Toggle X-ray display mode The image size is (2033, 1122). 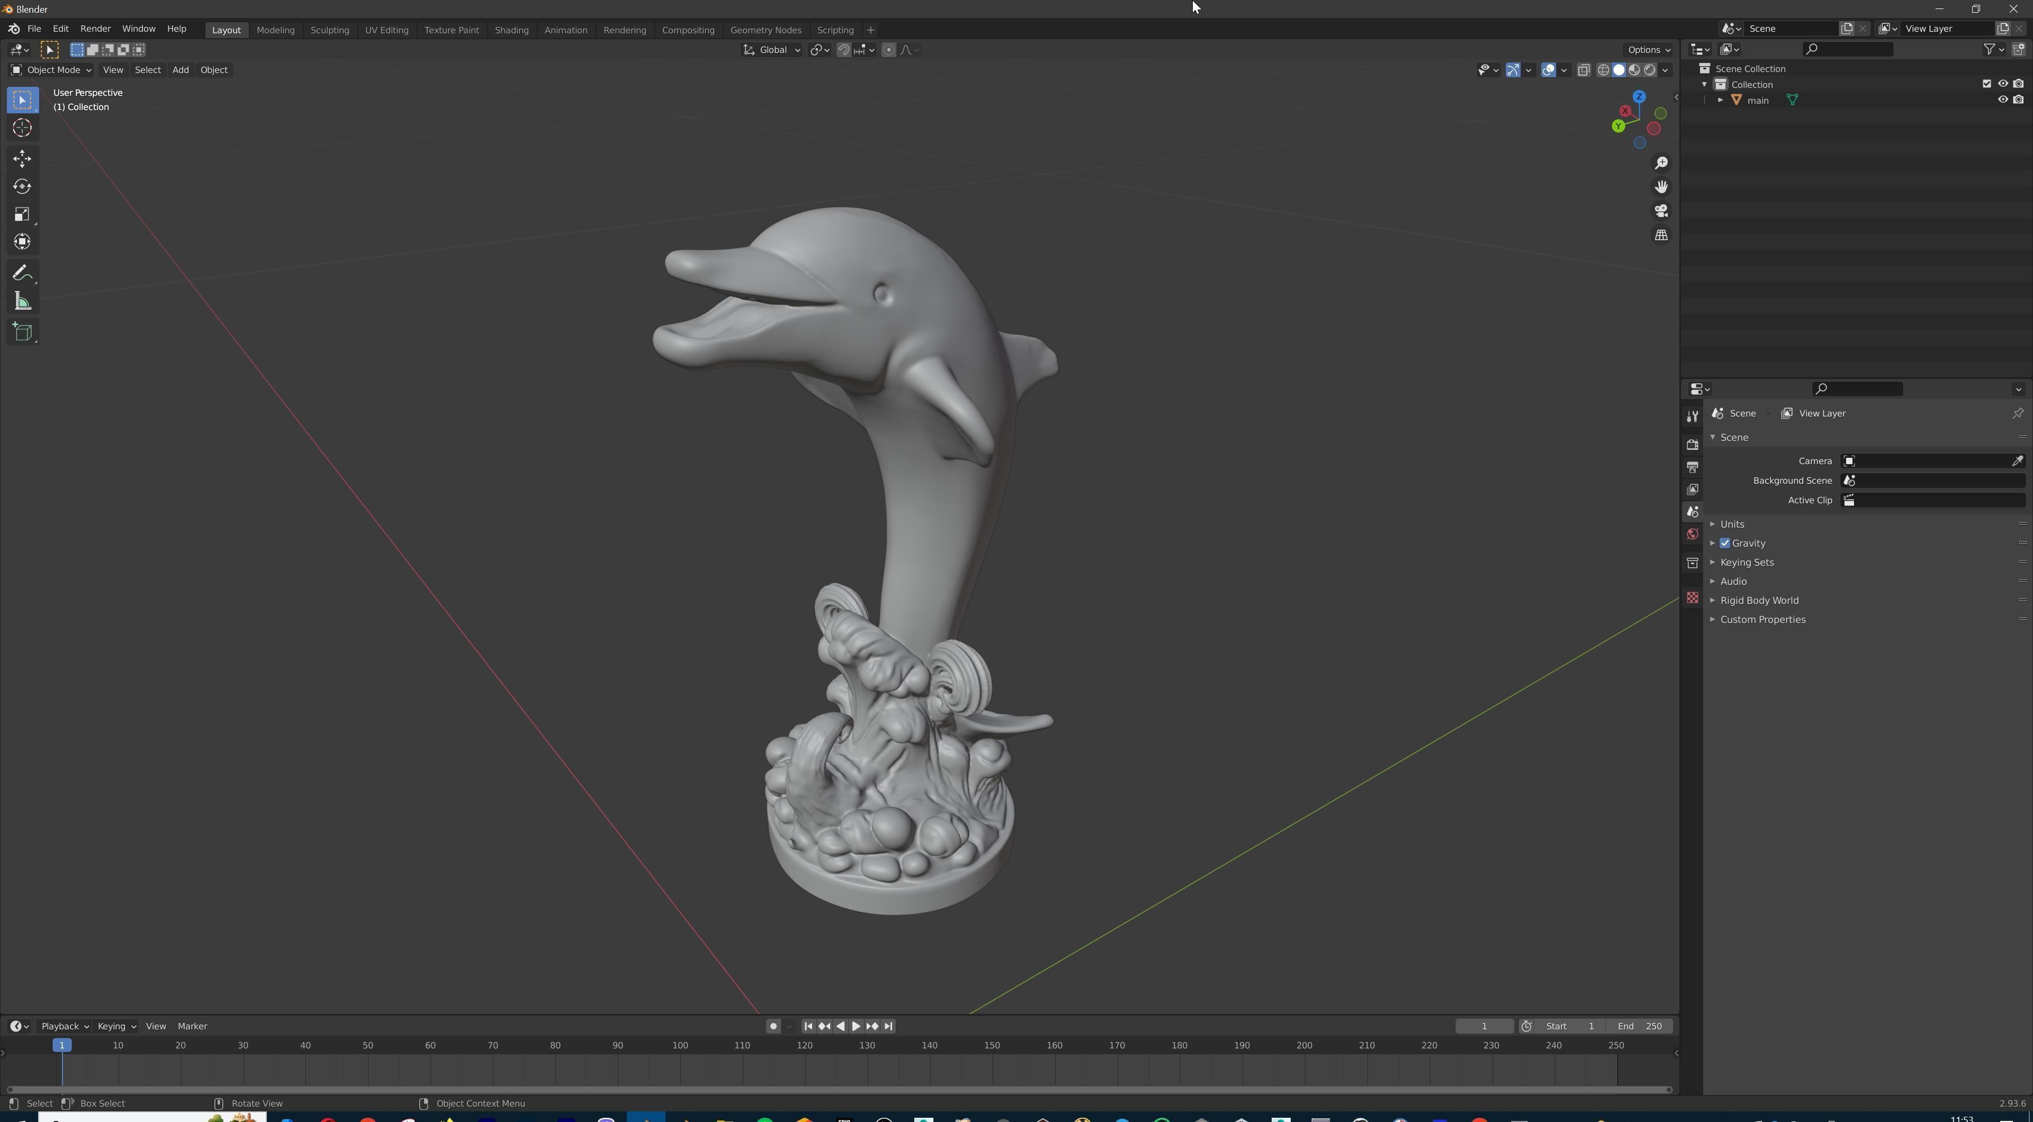coord(1583,70)
